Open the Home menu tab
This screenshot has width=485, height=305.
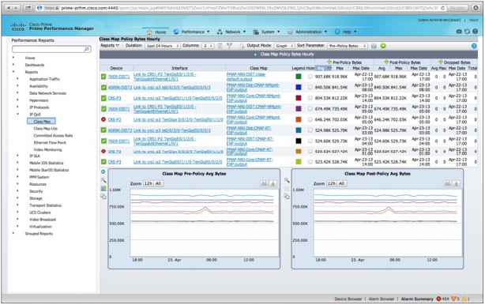tap(156, 32)
